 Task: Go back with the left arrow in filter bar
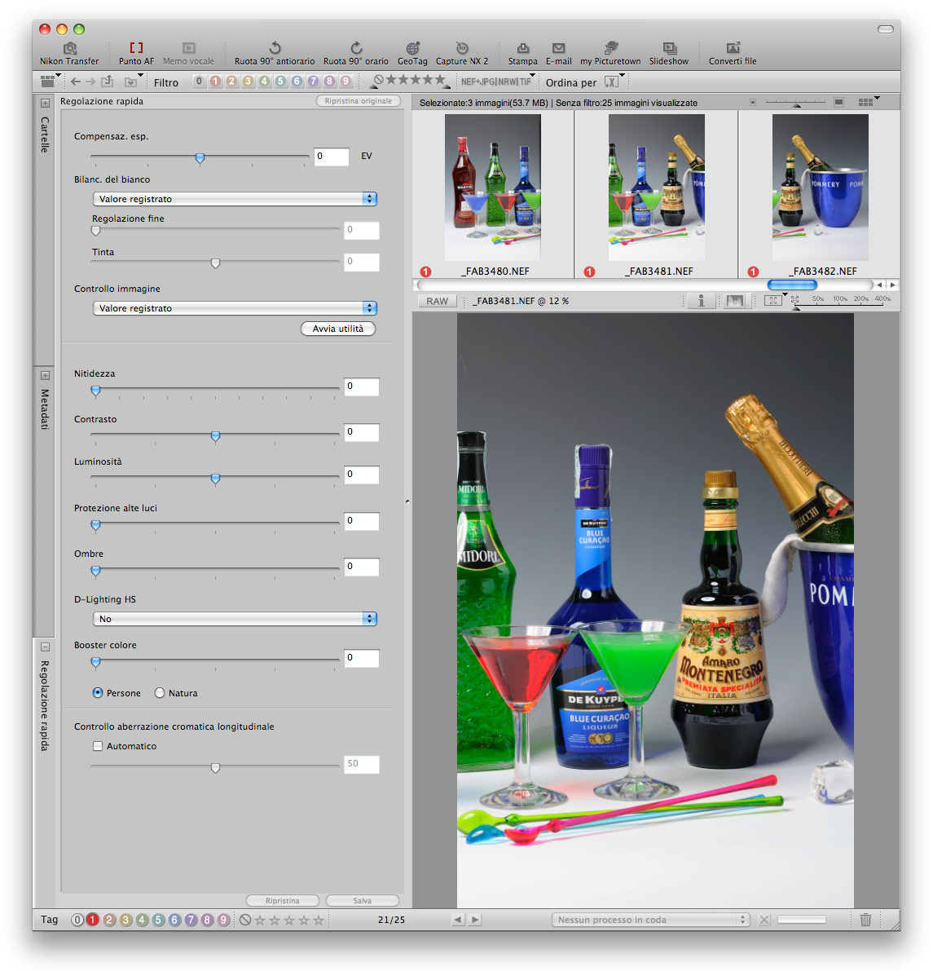(x=76, y=82)
